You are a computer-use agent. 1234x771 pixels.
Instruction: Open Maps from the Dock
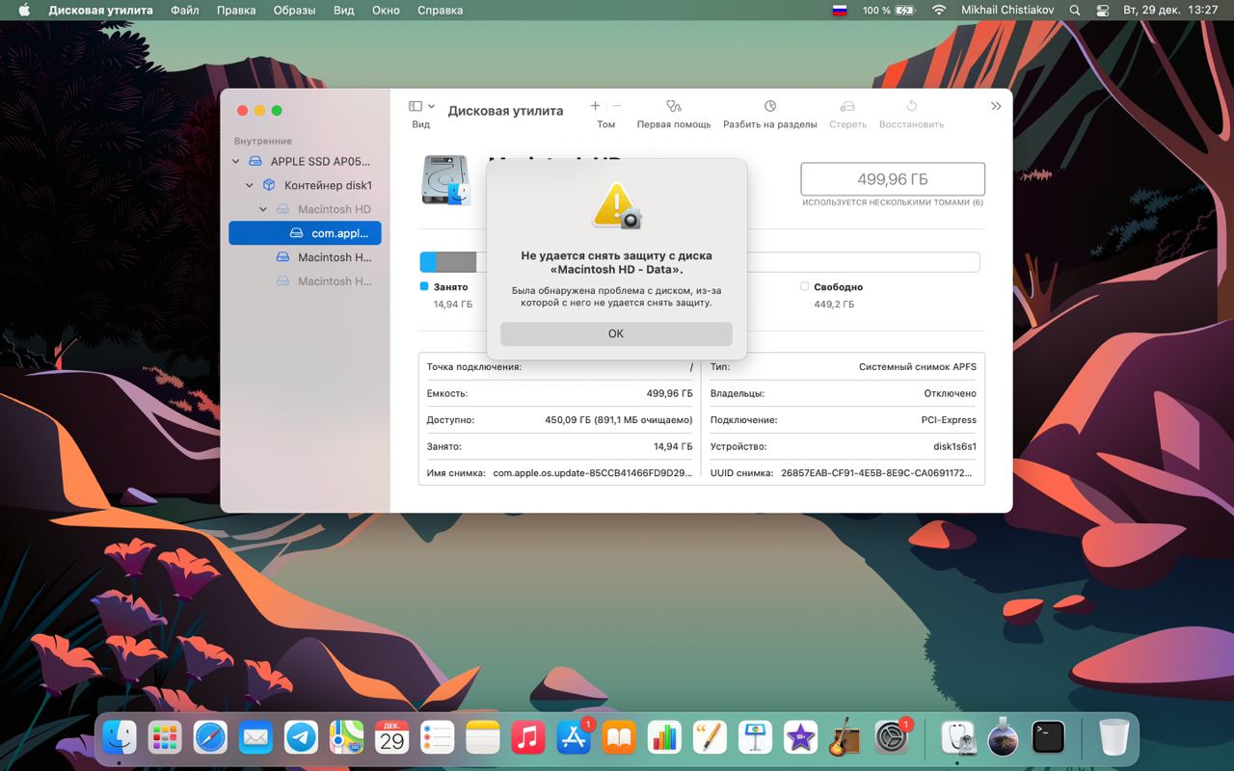point(346,739)
